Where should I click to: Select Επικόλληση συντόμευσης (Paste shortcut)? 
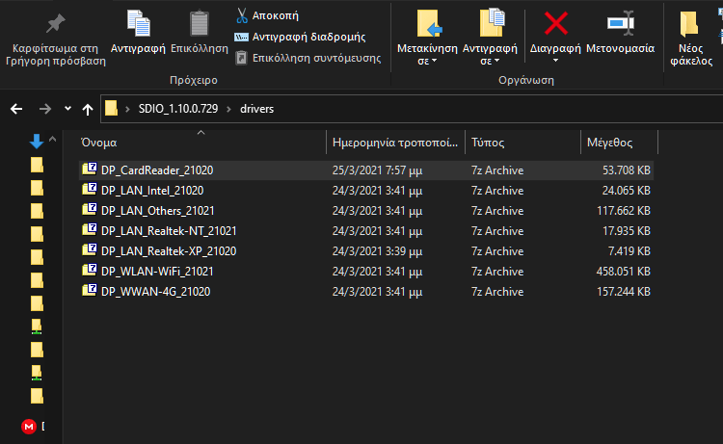pos(308,58)
